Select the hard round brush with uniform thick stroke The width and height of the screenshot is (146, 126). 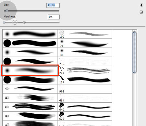point(30,43)
